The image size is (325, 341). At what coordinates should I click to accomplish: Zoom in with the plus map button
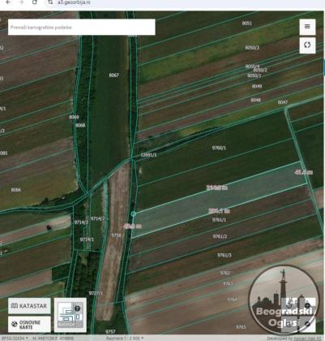tap(307, 305)
